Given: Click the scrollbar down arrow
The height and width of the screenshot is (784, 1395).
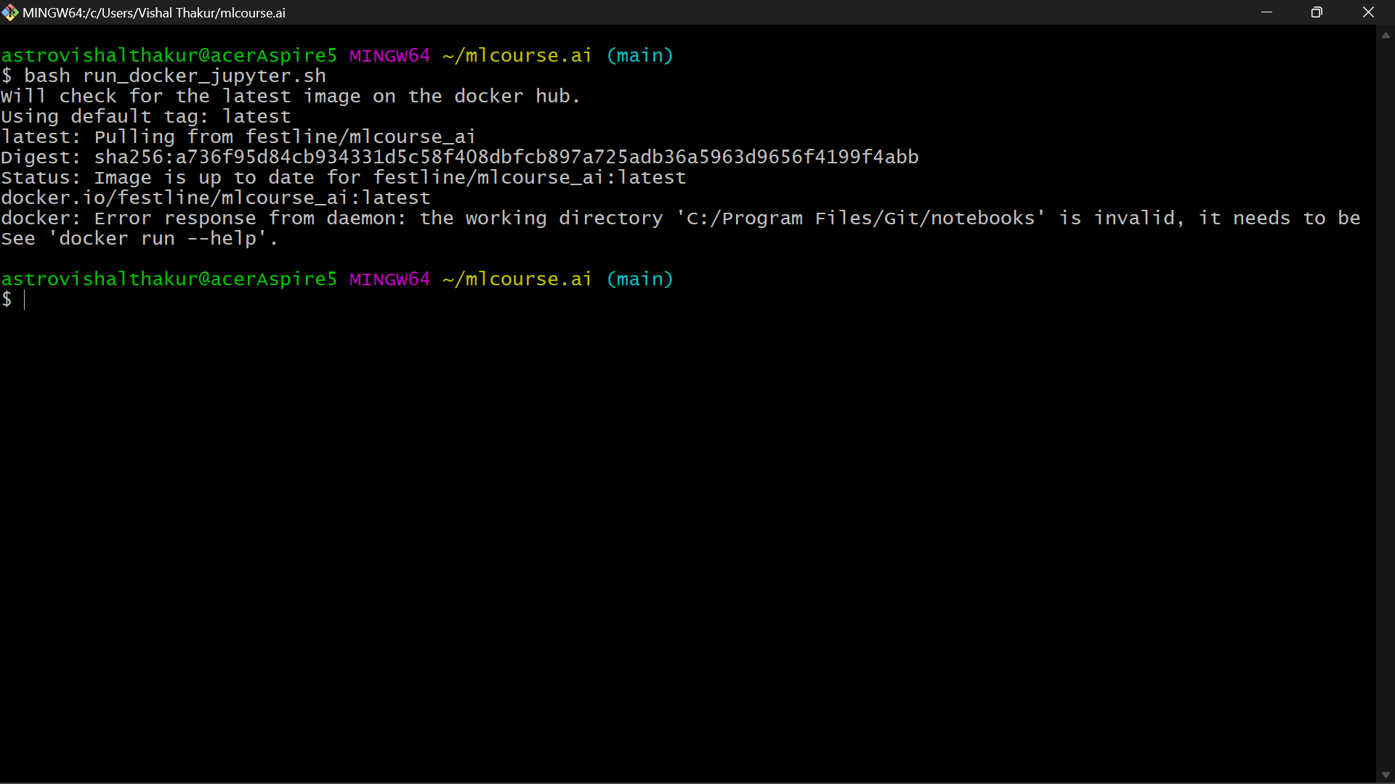Looking at the screenshot, I should [1386, 774].
